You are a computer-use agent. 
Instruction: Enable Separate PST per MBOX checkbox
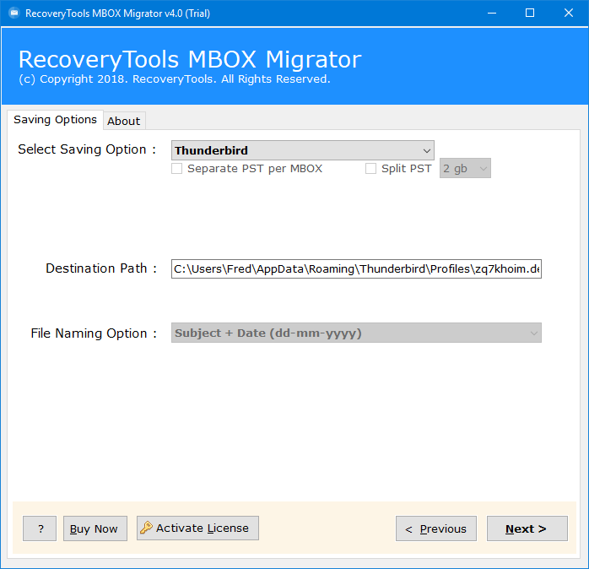point(177,168)
